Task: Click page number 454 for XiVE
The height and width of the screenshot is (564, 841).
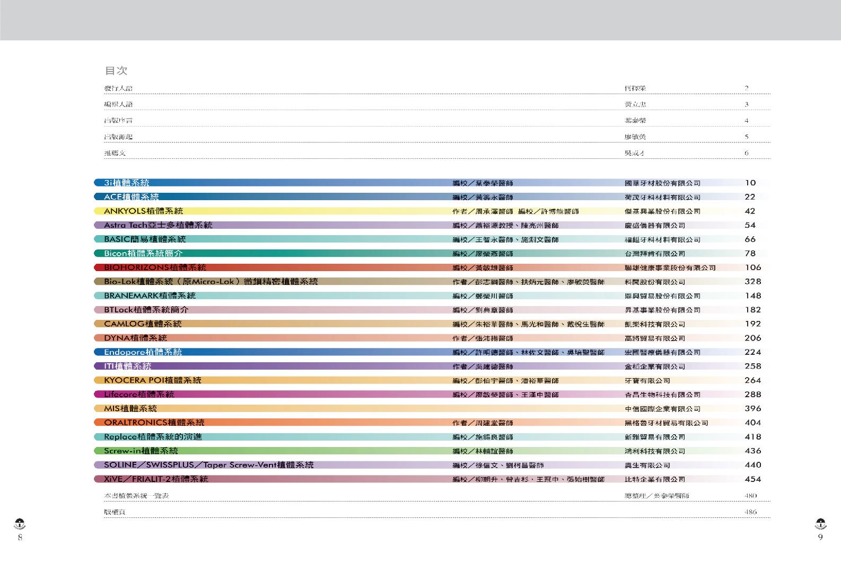Action: pyautogui.click(x=752, y=479)
